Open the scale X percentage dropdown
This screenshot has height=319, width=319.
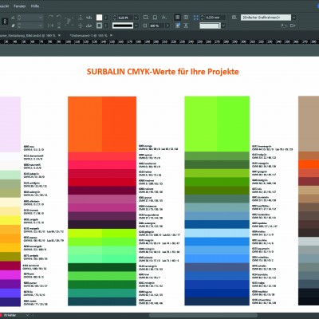41,18
